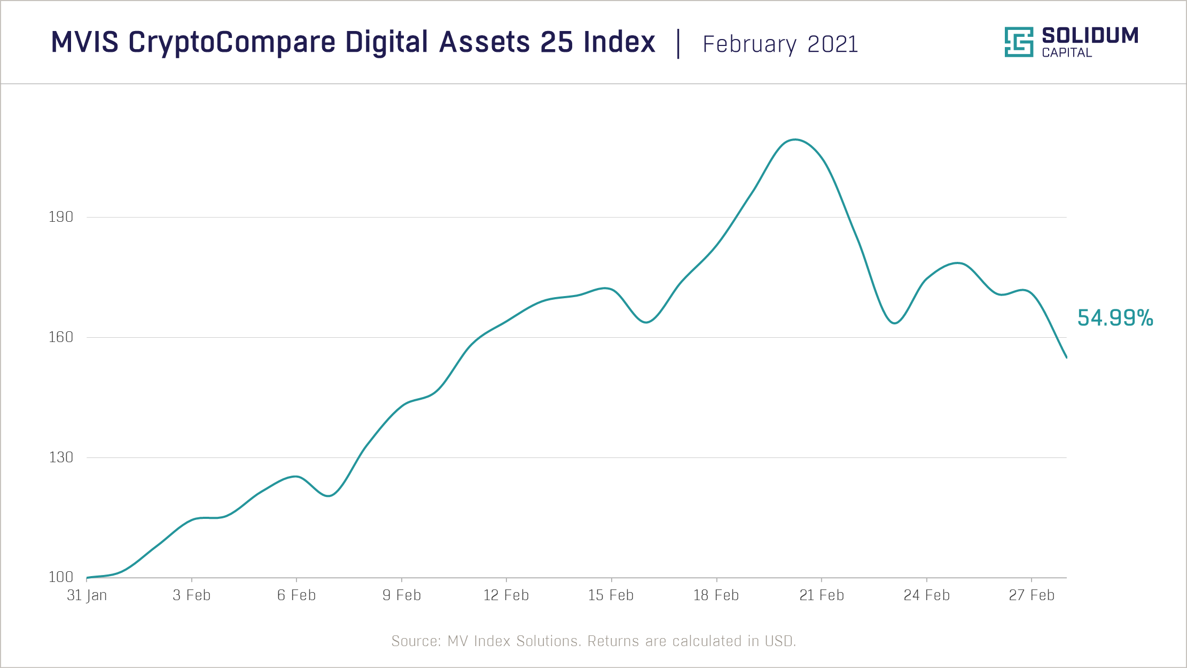The width and height of the screenshot is (1187, 668).
Task: Click the 54.99% return label
Action: 1115,318
